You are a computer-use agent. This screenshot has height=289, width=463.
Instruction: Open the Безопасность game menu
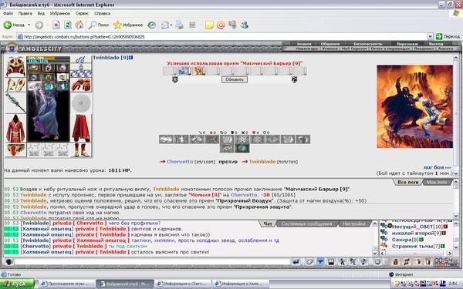368,44
